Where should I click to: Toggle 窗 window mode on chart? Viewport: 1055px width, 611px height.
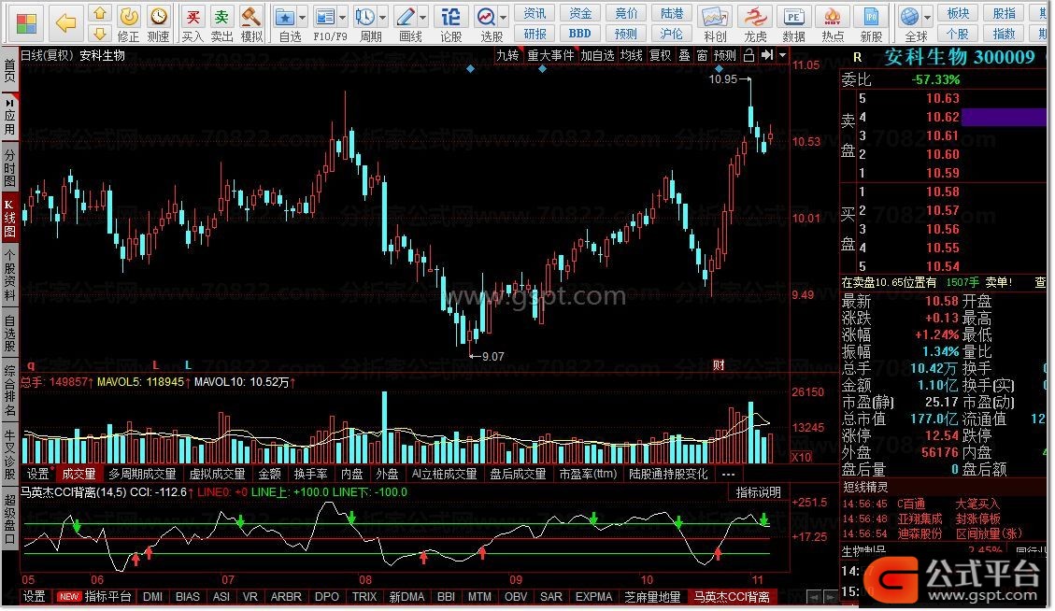coord(703,56)
